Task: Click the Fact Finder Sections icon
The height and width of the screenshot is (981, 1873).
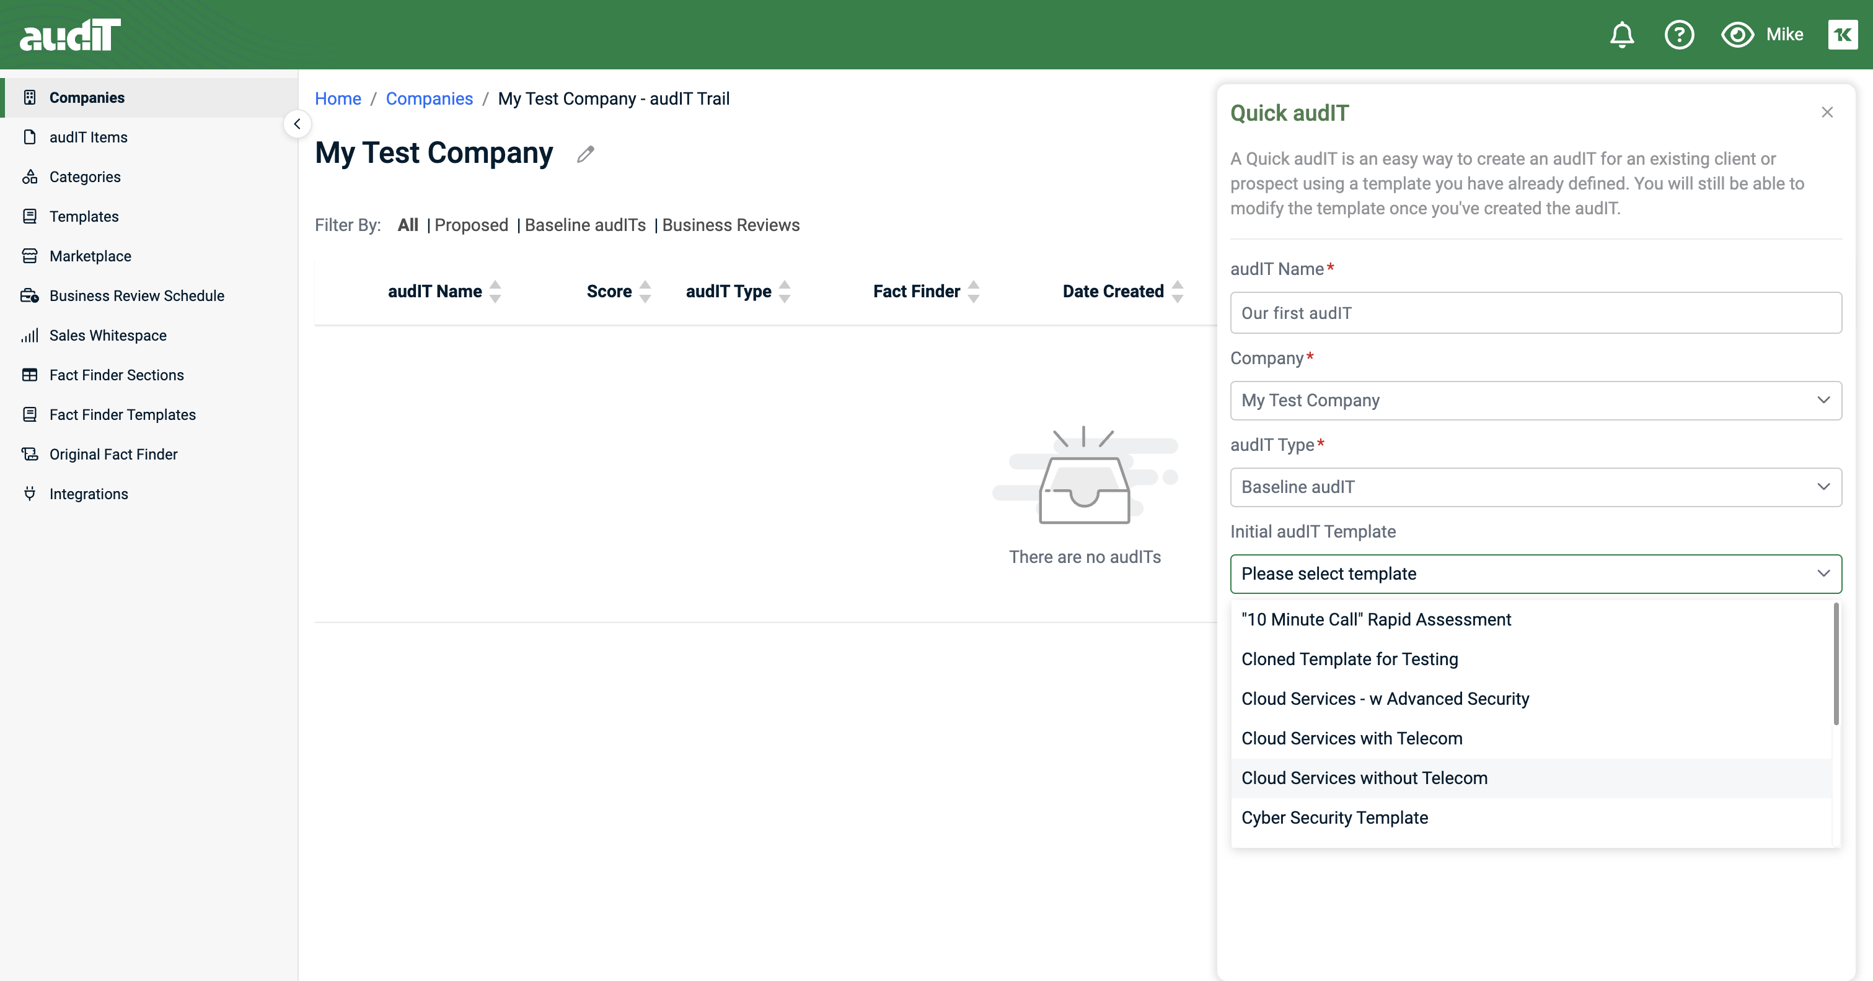Action: click(x=30, y=375)
